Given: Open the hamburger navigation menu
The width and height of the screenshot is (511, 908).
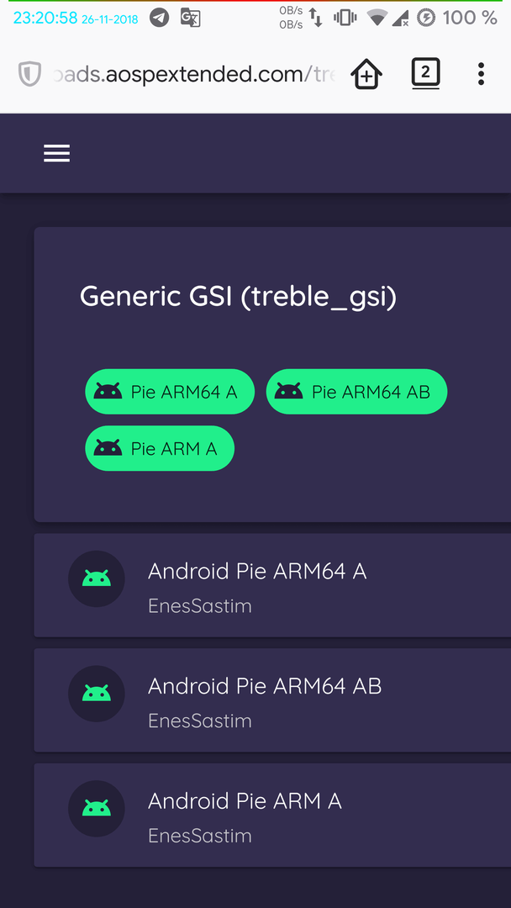Looking at the screenshot, I should pos(56,154).
